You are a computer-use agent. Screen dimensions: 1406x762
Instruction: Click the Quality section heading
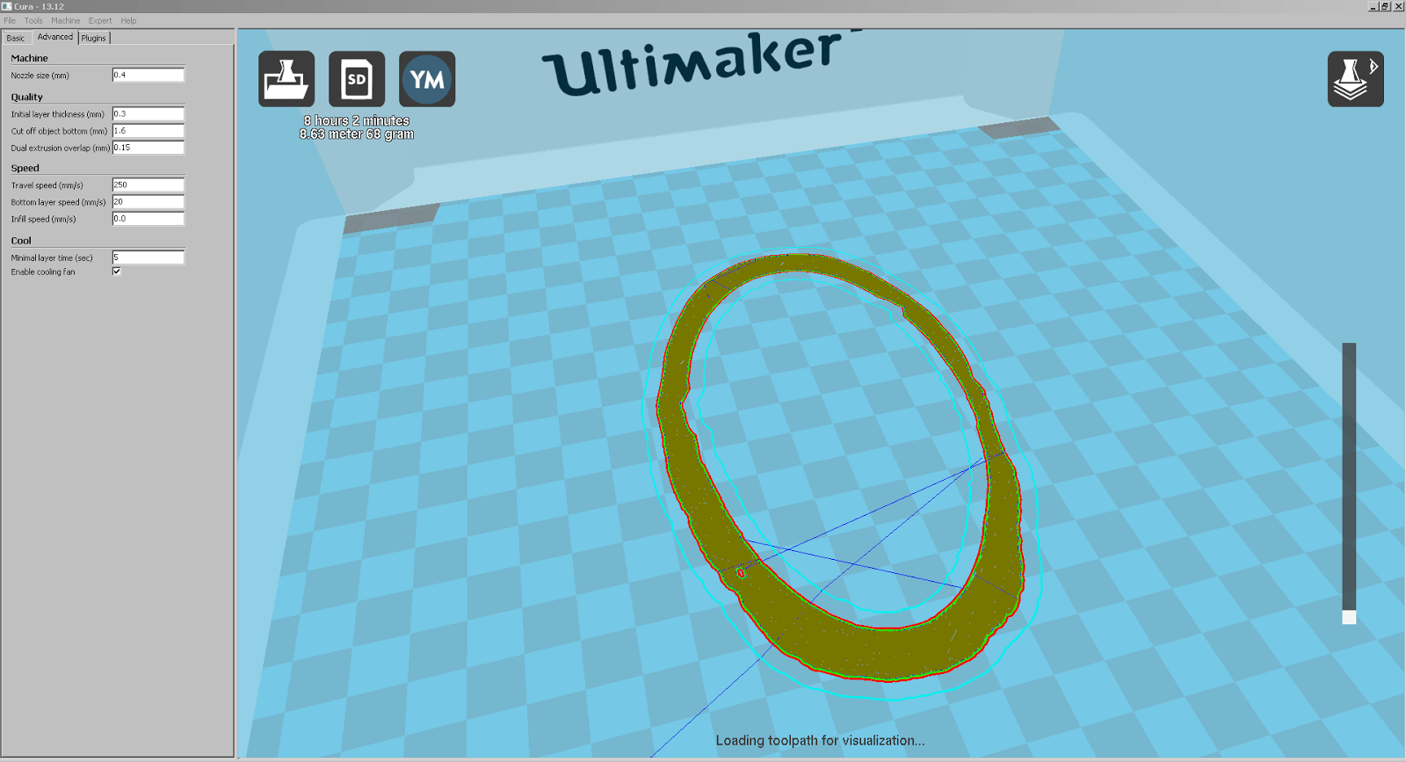[x=26, y=97]
